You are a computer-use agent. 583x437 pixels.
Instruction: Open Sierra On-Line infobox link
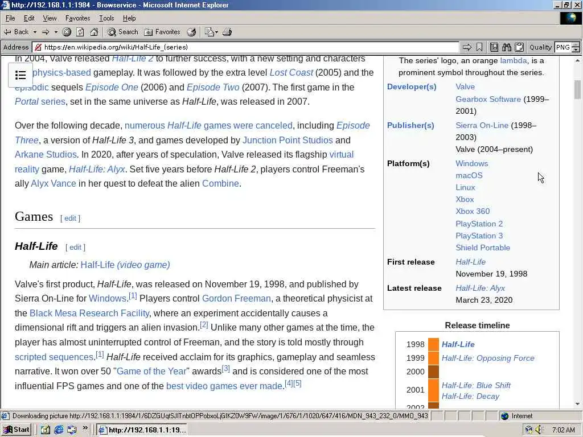tap(482, 125)
